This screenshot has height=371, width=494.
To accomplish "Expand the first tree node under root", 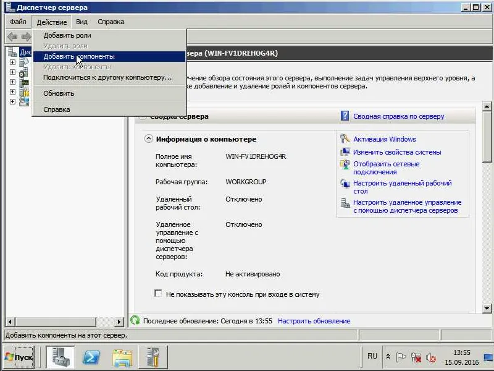I will (12, 62).
